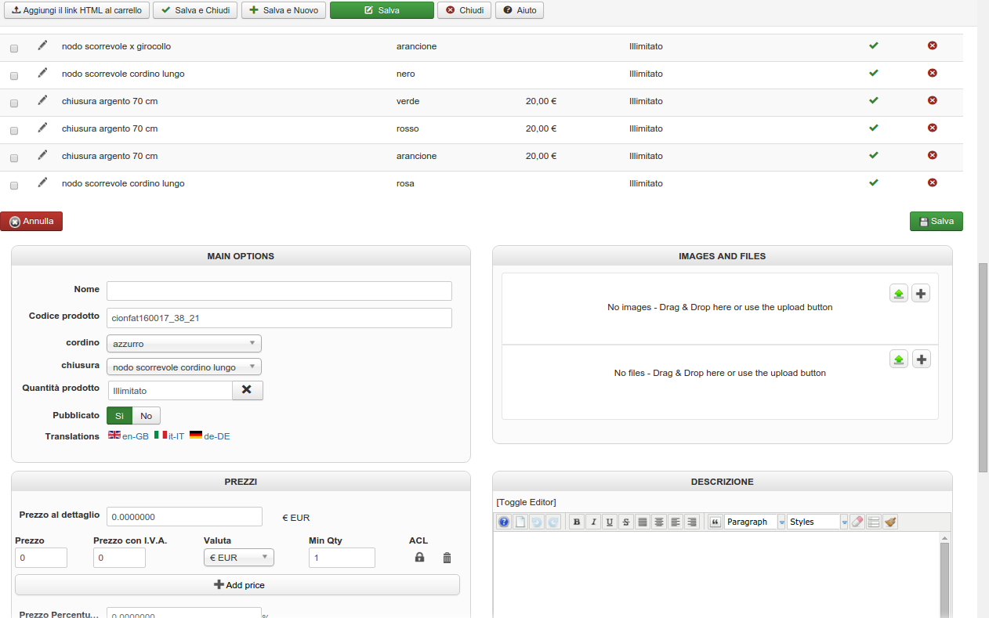Clear Quantità prodotto with X button

(248, 390)
